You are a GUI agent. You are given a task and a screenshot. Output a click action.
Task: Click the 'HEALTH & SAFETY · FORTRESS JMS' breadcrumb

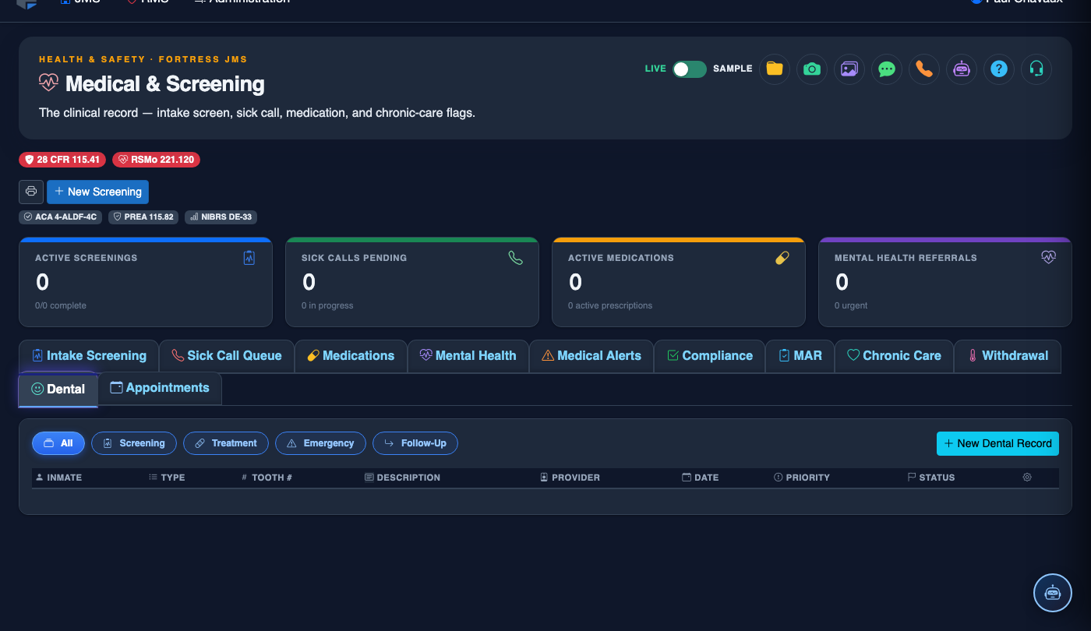pyautogui.click(x=143, y=59)
